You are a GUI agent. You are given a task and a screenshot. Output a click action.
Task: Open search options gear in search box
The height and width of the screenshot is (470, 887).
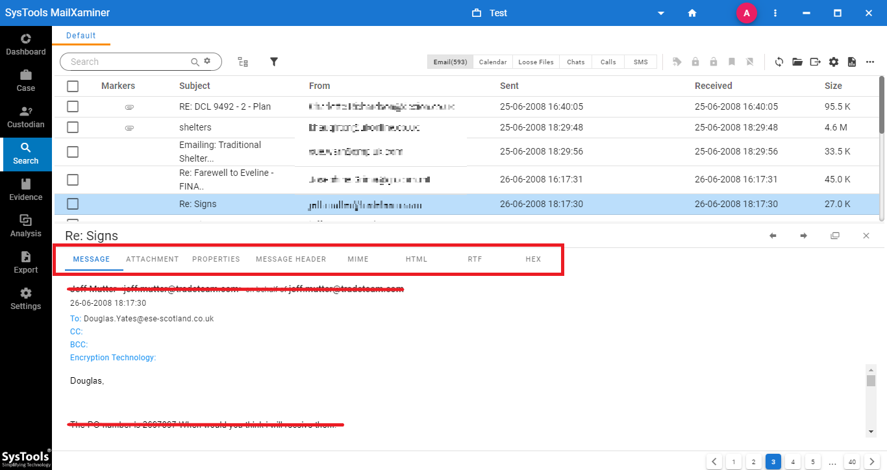tap(207, 61)
